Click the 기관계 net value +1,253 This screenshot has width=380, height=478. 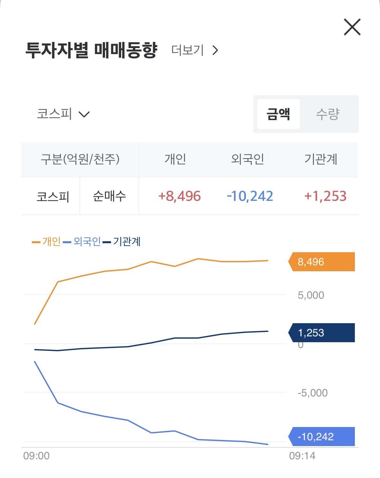(x=326, y=196)
